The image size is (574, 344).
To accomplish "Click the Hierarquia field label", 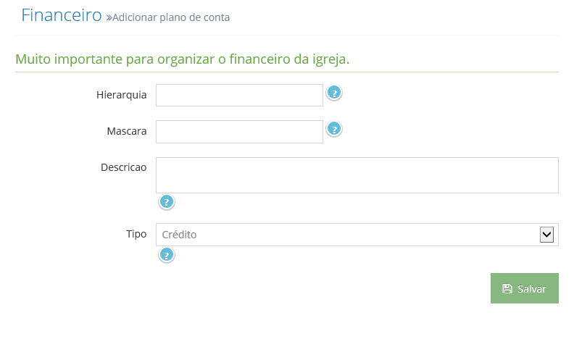I will (121, 95).
